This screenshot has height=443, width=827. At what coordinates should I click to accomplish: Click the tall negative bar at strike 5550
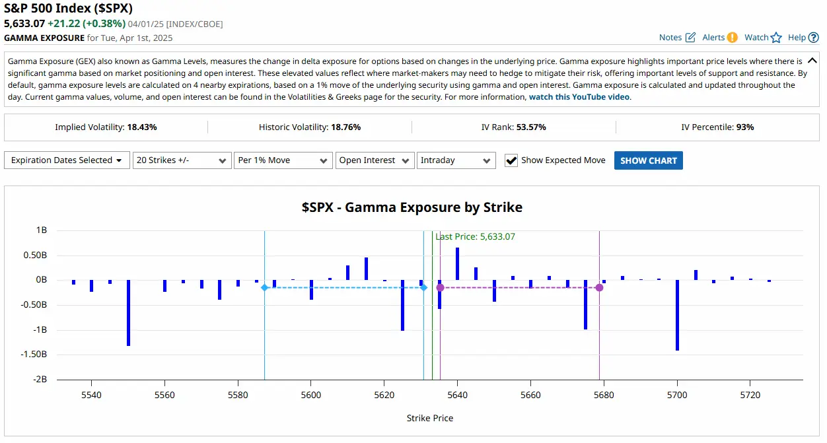tap(128, 313)
